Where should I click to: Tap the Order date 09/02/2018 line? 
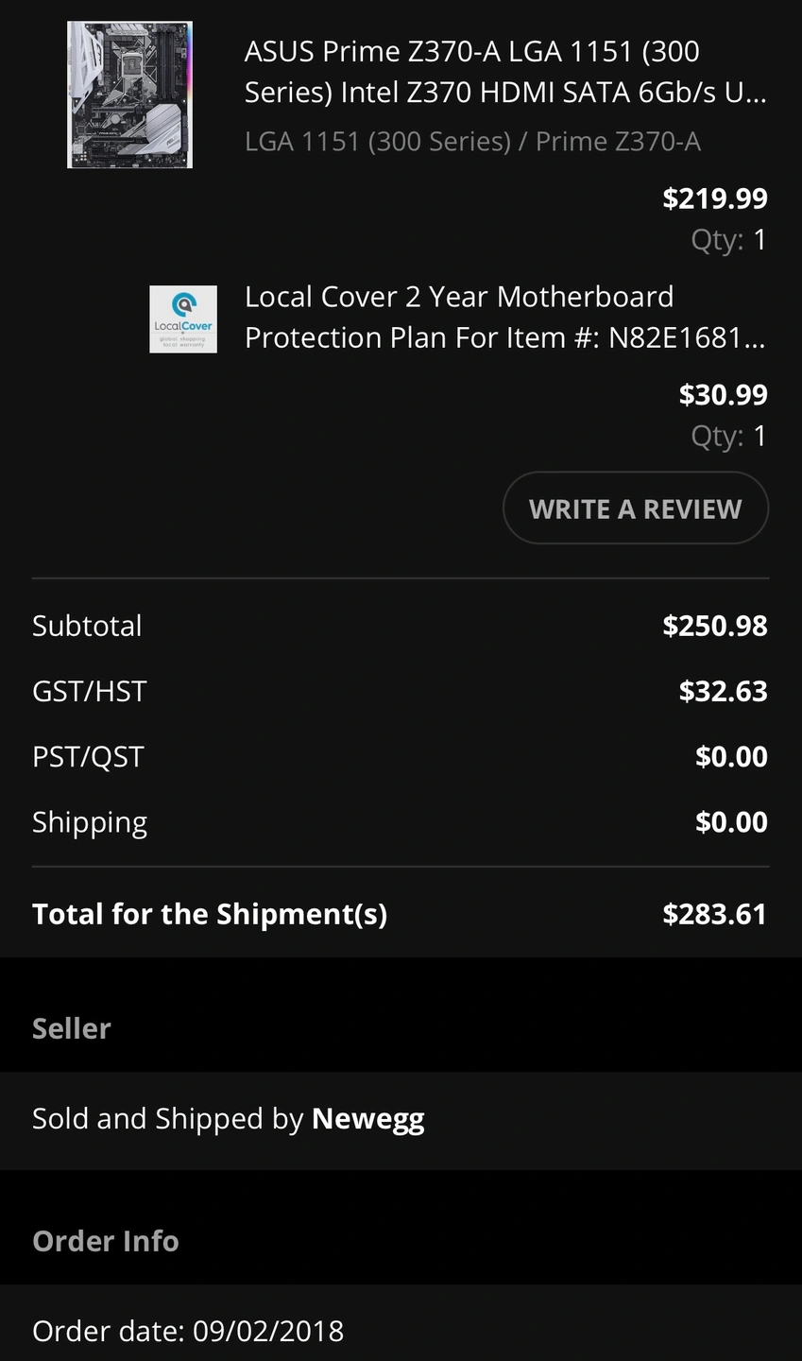188,1331
